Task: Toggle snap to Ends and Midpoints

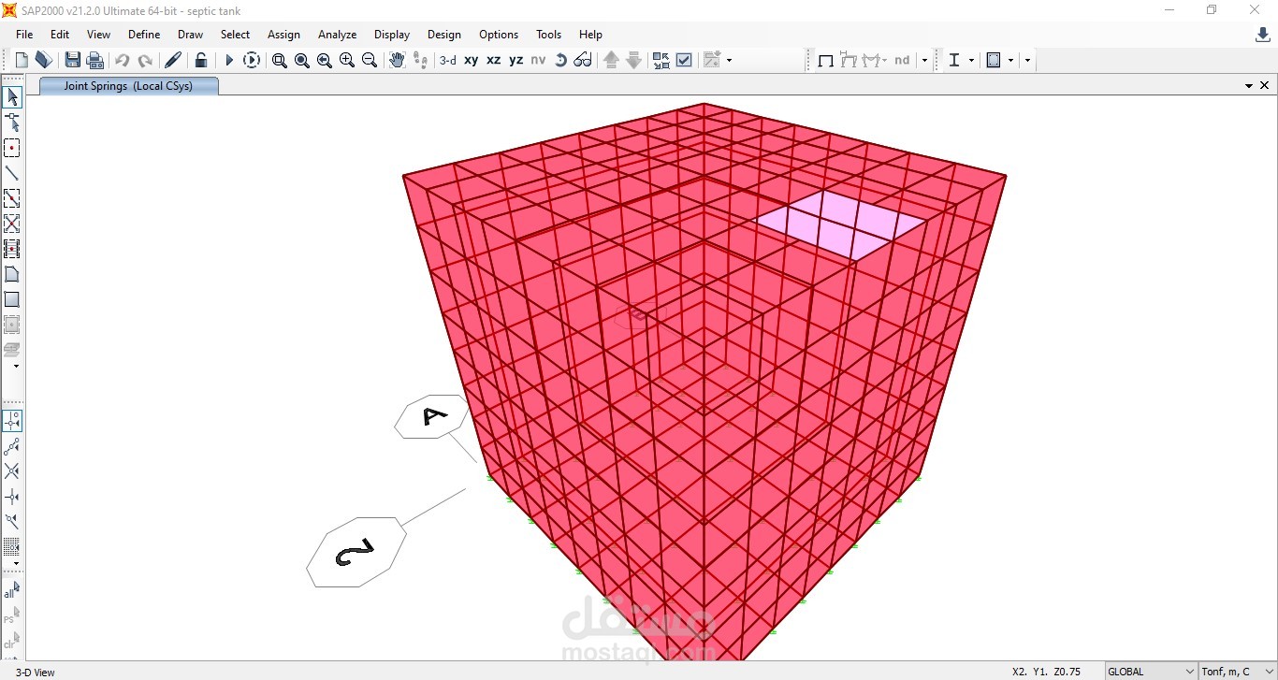Action: [12, 446]
